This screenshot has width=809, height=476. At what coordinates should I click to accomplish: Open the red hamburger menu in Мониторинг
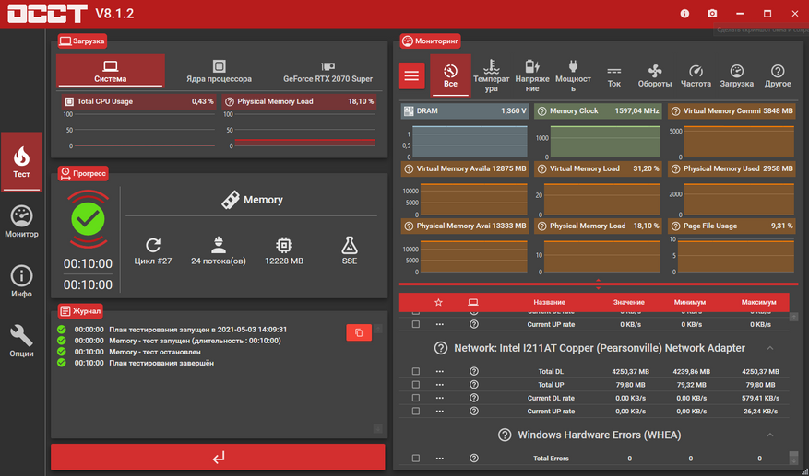point(411,75)
